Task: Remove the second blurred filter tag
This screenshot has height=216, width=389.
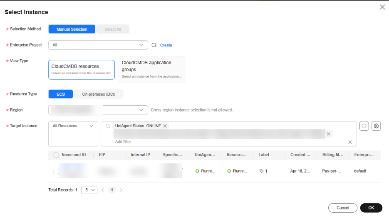Action: (329, 134)
